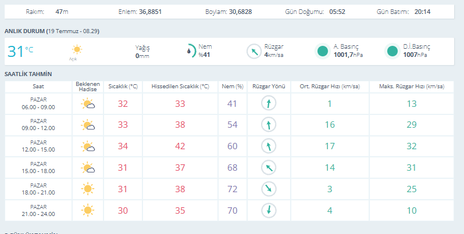Viewport: 464px width, 234px height.
Task: Click the A. Basınç green circle indicator
Action: tap(322, 51)
